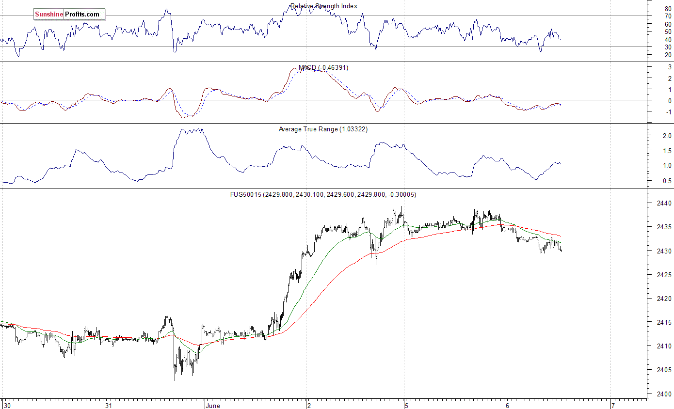Viewport: 674px width, 409px height.
Task: Click the 2410 price level label
Action: coord(664,346)
